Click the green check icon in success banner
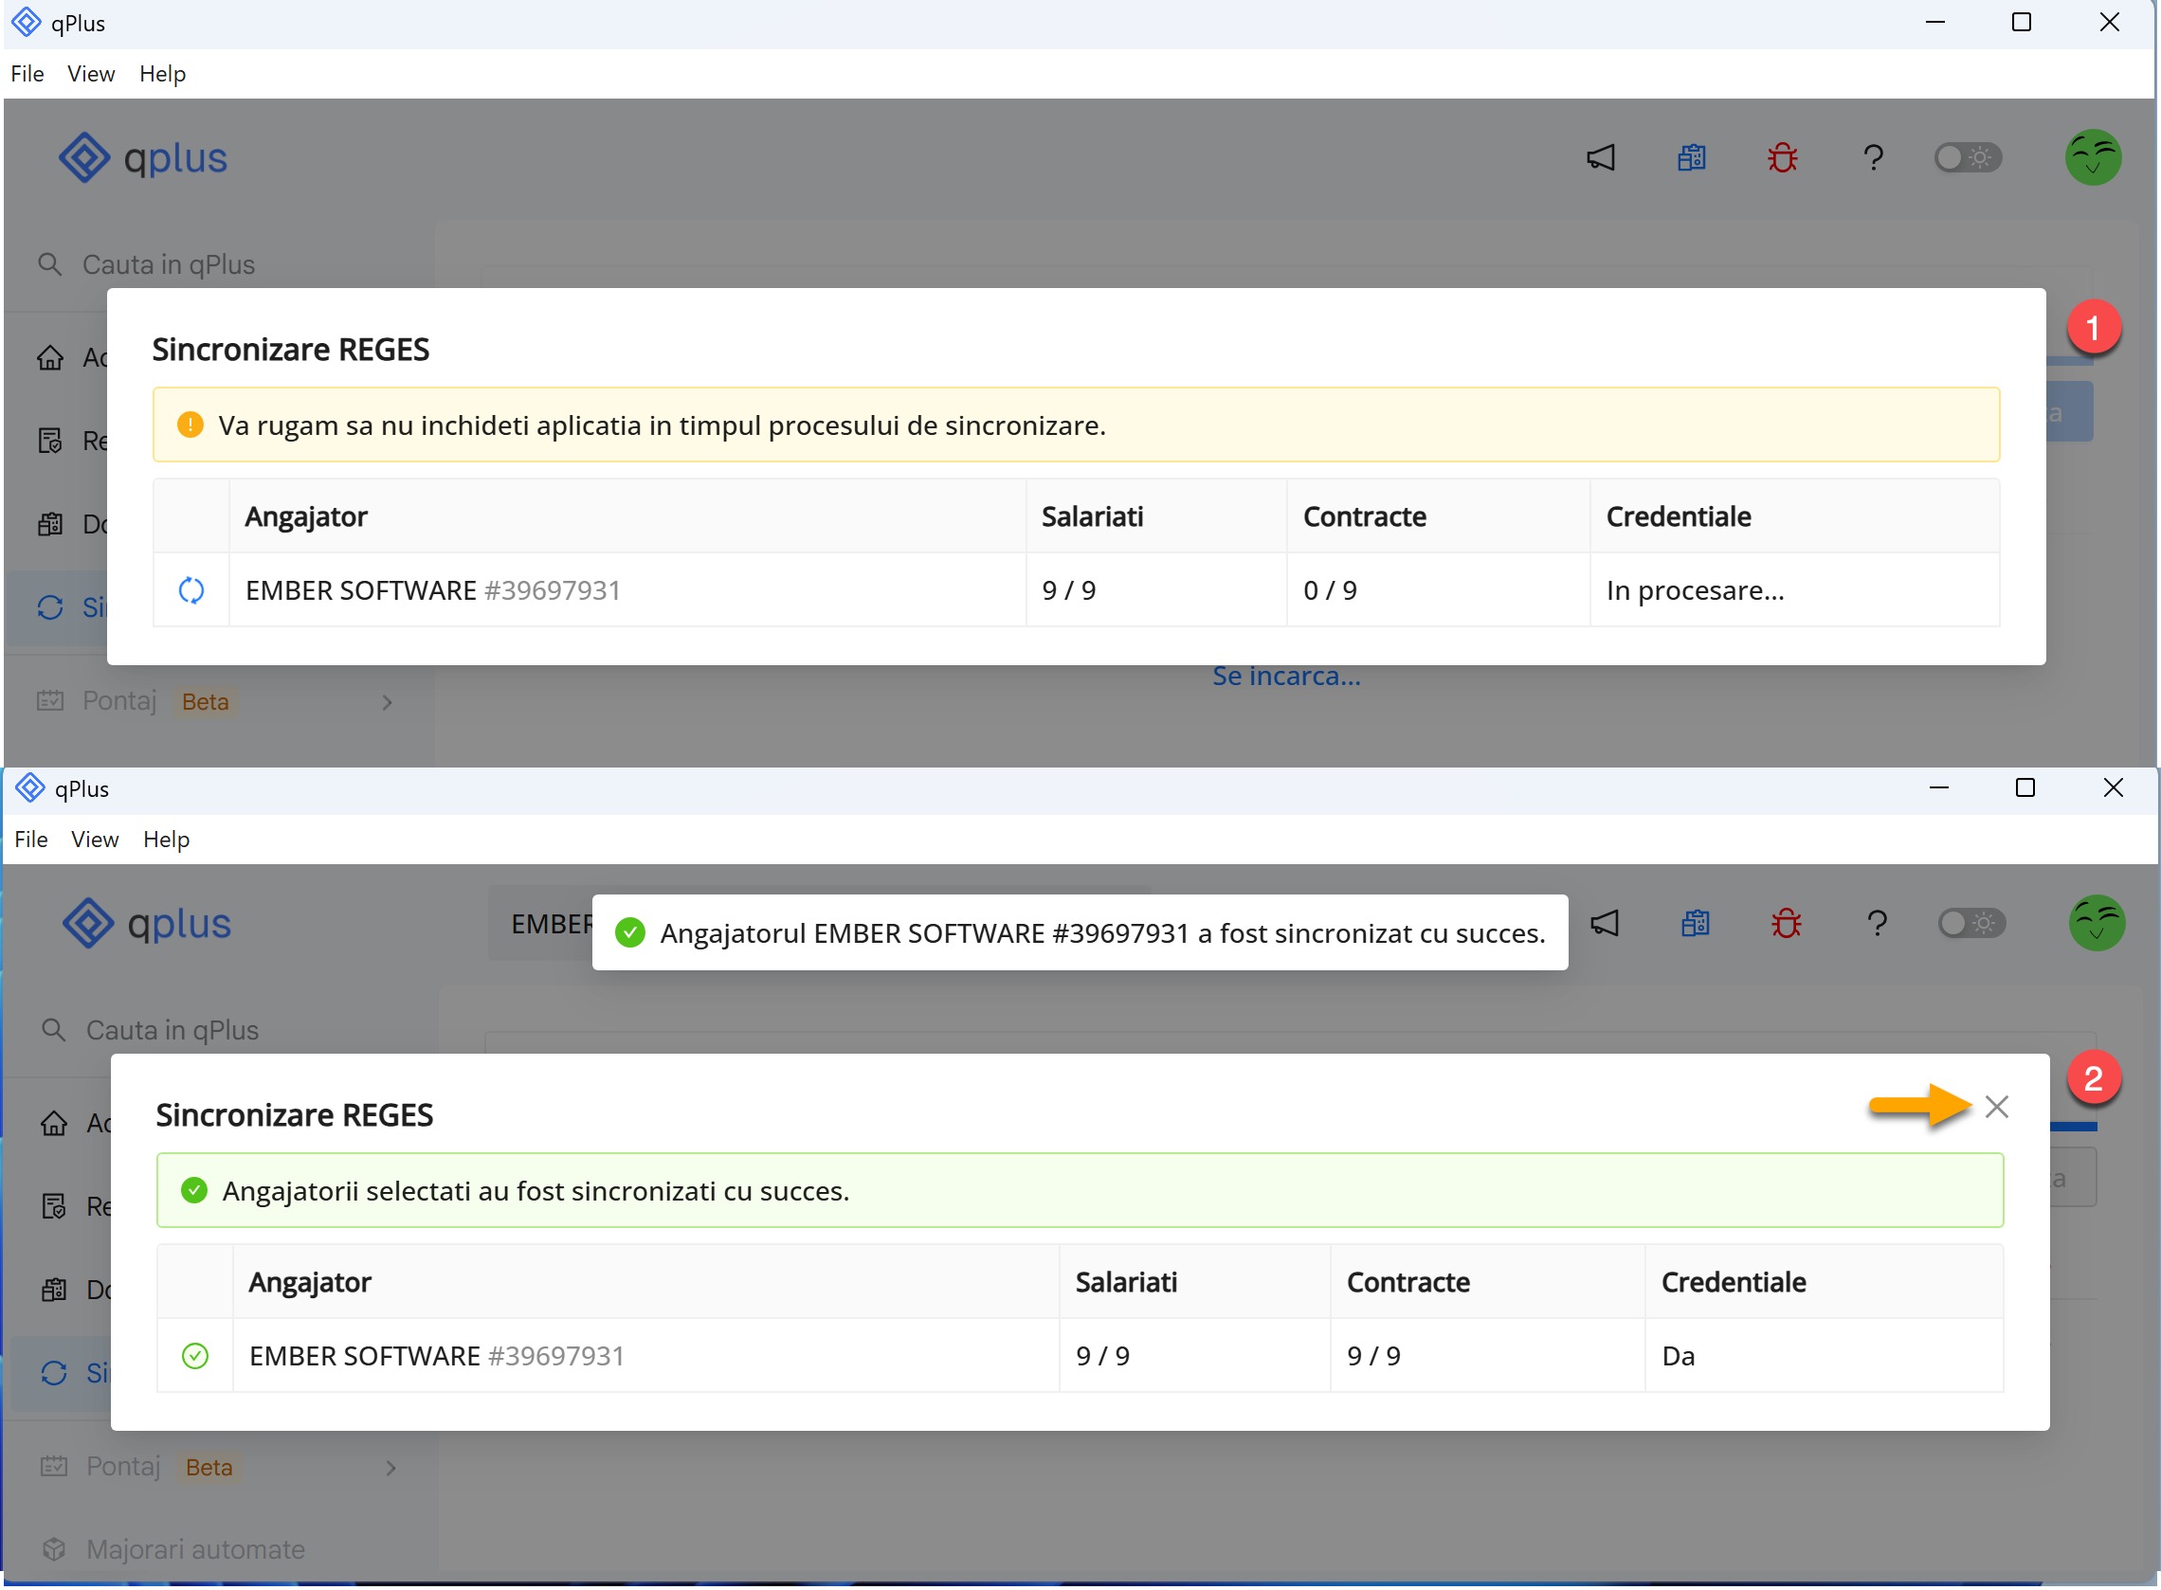The height and width of the screenshot is (1590, 2161). coord(194,1190)
